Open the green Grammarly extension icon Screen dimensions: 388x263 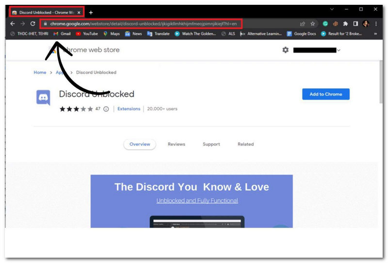(x=325, y=24)
